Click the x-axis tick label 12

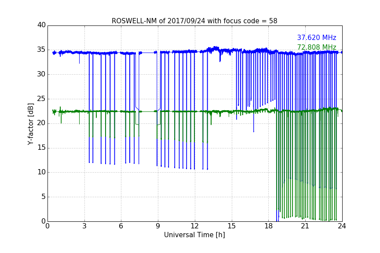[x=194, y=226]
